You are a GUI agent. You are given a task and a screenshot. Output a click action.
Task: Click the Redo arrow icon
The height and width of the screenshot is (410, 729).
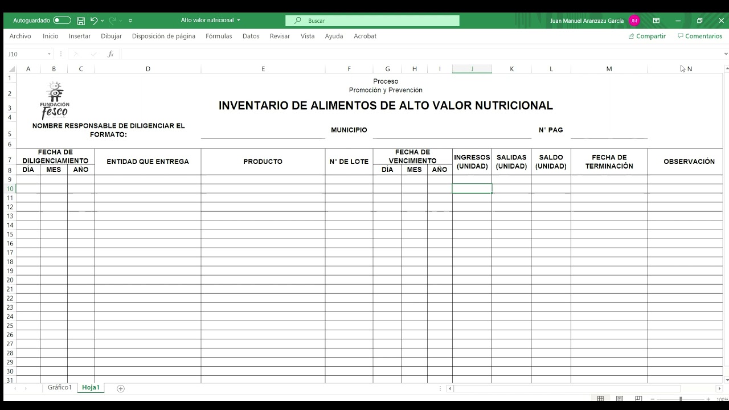pyautogui.click(x=112, y=20)
